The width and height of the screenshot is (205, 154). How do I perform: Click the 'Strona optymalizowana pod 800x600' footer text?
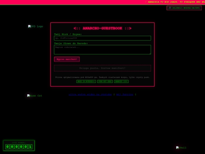coord(102,77)
